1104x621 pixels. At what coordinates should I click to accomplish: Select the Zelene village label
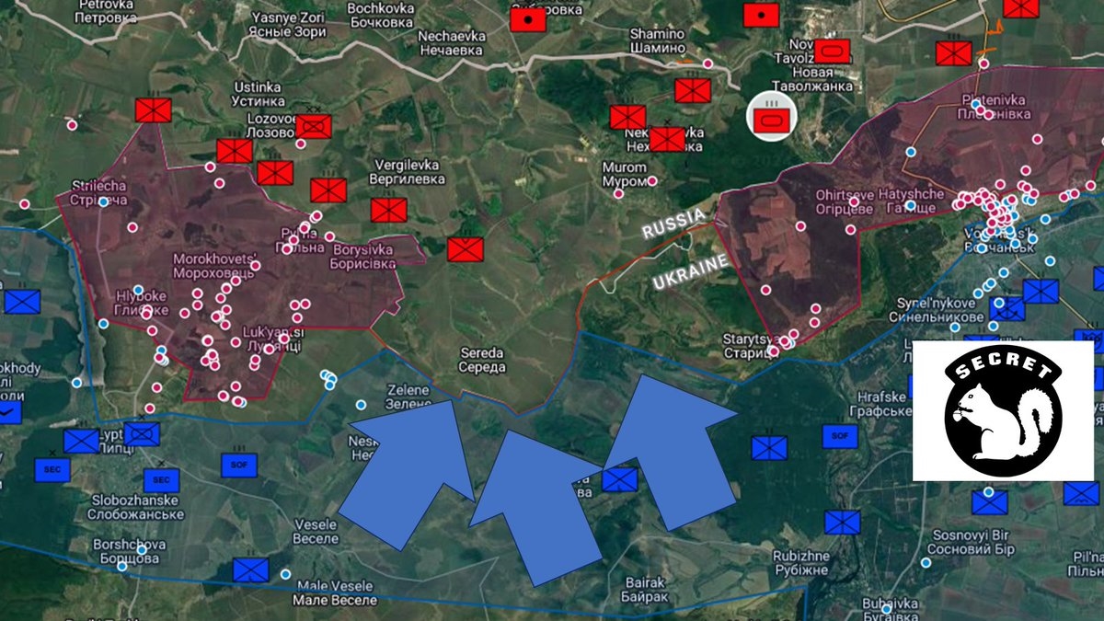[x=408, y=397]
